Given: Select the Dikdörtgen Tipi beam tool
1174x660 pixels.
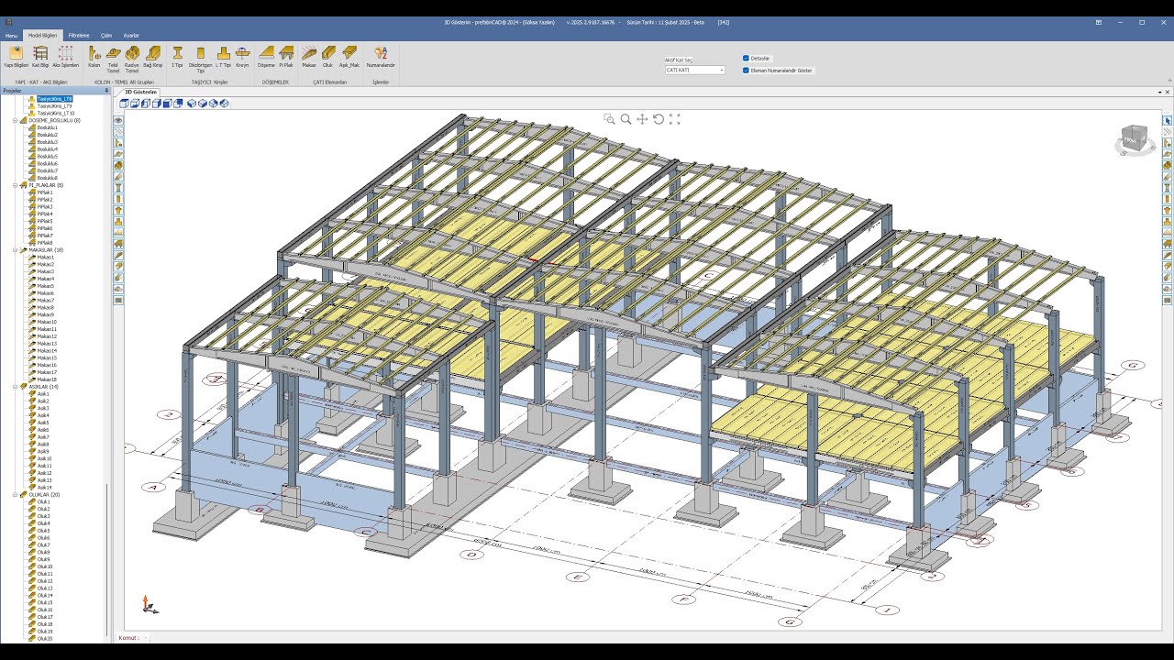Looking at the screenshot, I should tap(200, 60).
